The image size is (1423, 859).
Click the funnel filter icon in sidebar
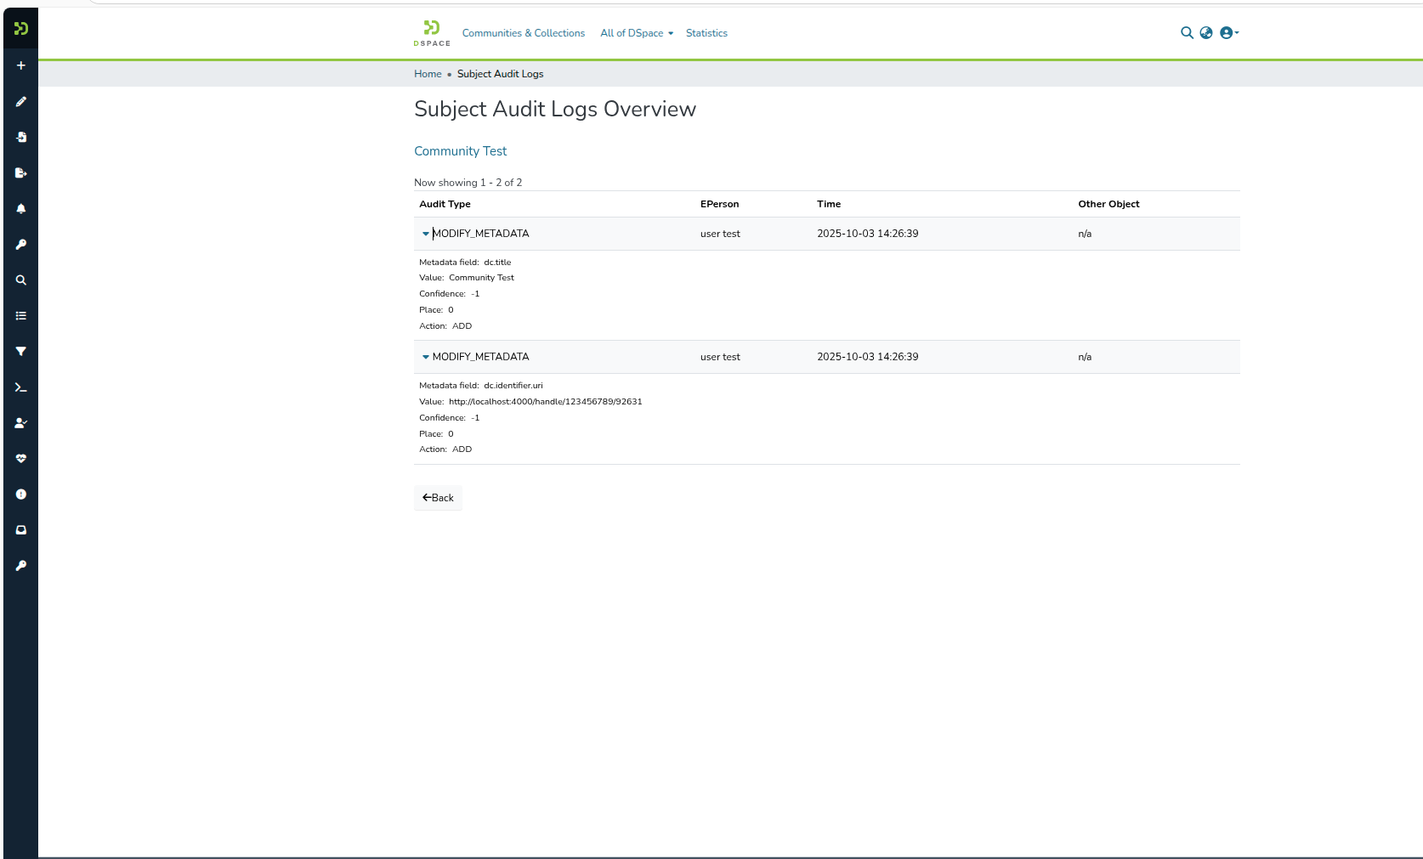[x=21, y=352]
